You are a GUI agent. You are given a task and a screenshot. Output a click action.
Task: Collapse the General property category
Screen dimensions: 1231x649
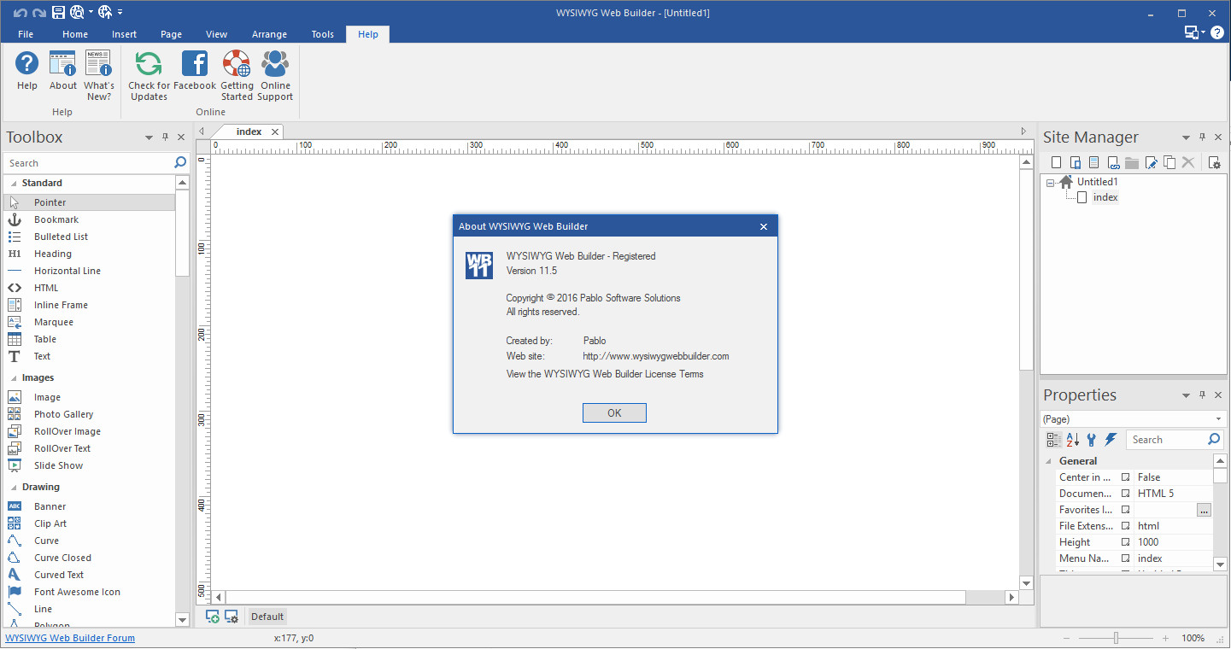1050,461
